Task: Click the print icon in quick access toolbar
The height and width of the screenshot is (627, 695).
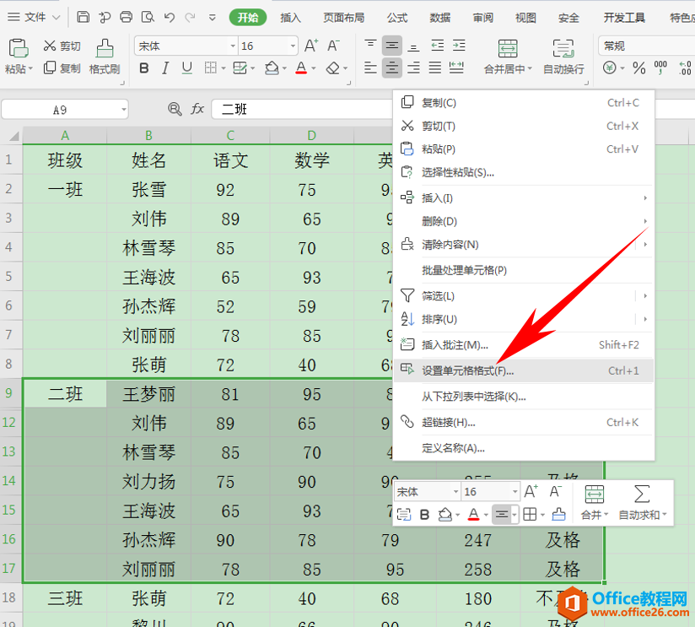Action: click(126, 17)
